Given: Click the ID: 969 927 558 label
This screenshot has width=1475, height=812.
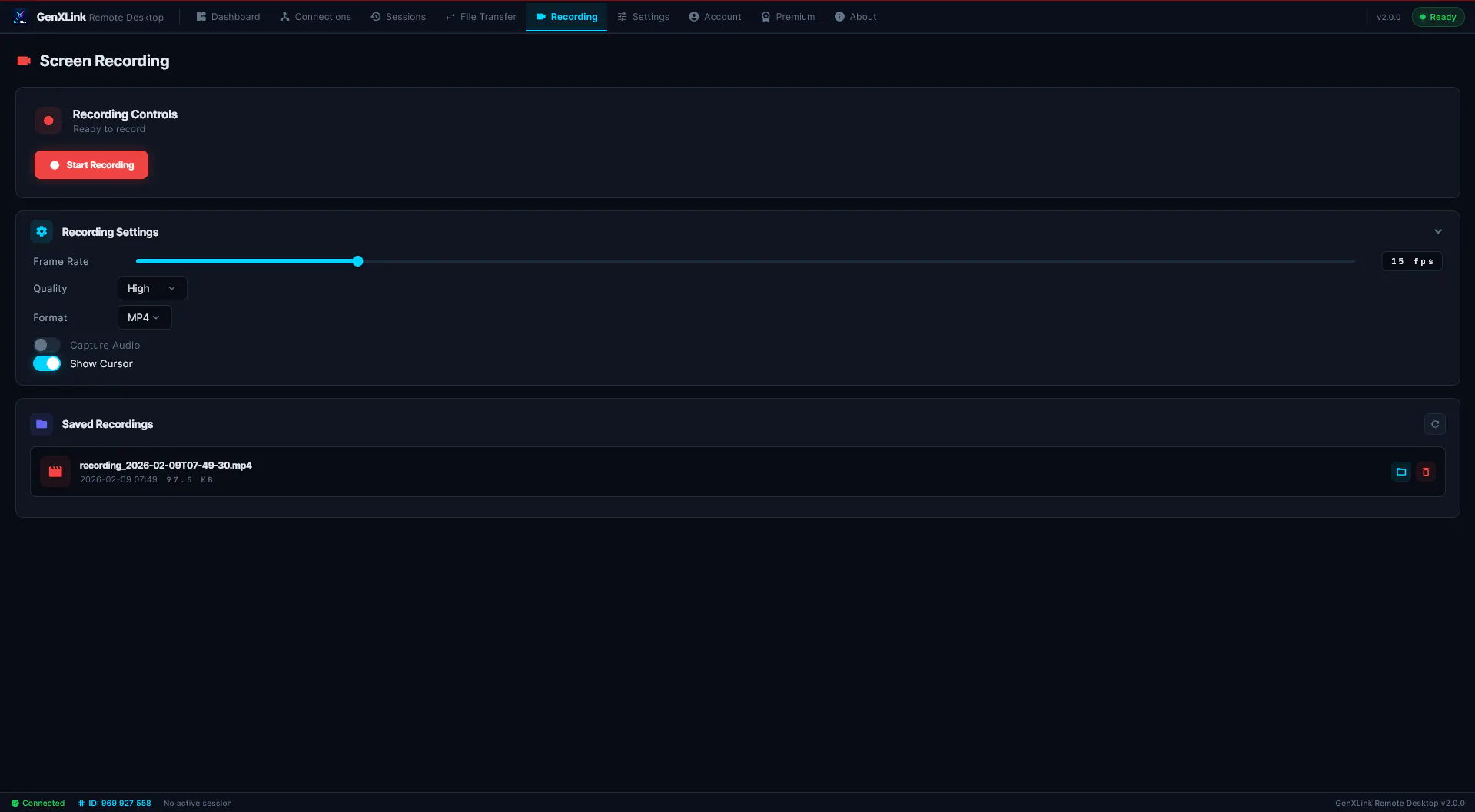Looking at the screenshot, I should click(x=115, y=803).
